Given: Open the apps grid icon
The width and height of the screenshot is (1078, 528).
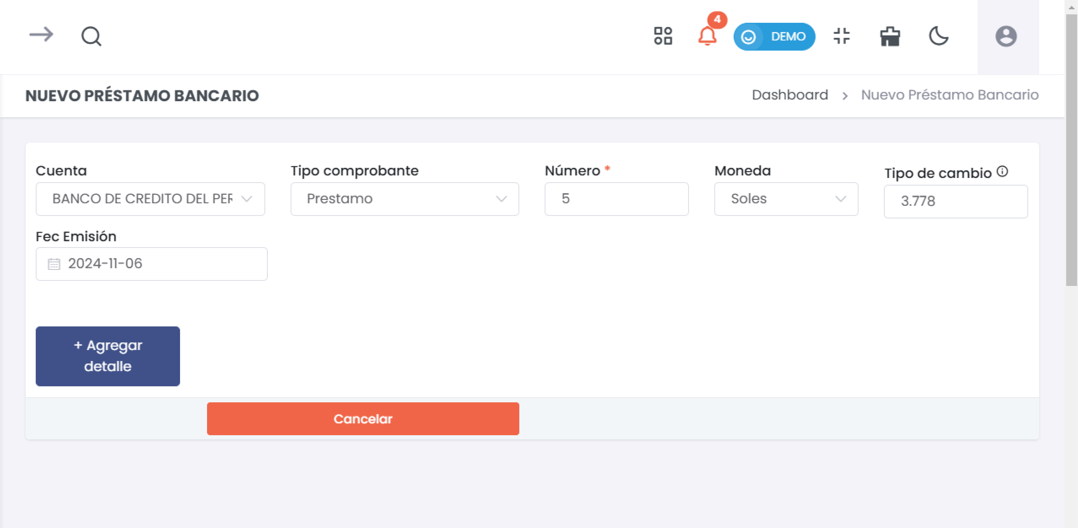Looking at the screenshot, I should 663,36.
